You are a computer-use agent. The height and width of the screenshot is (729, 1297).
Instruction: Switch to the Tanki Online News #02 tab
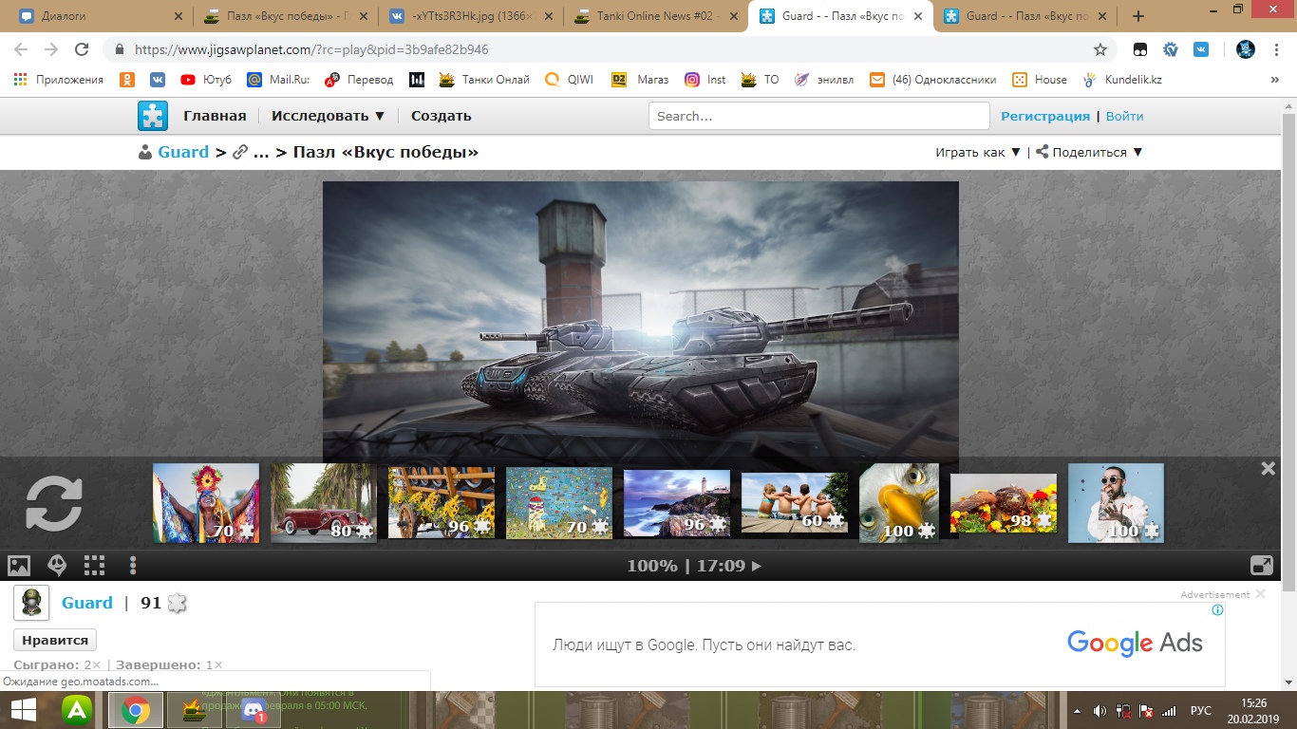click(x=656, y=16)
